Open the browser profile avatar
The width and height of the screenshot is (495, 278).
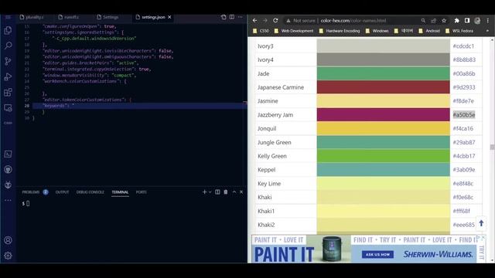[x=477, y=21]
